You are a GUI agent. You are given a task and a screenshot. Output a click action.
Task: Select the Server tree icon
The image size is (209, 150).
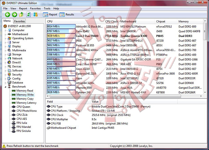coord(9,42)
